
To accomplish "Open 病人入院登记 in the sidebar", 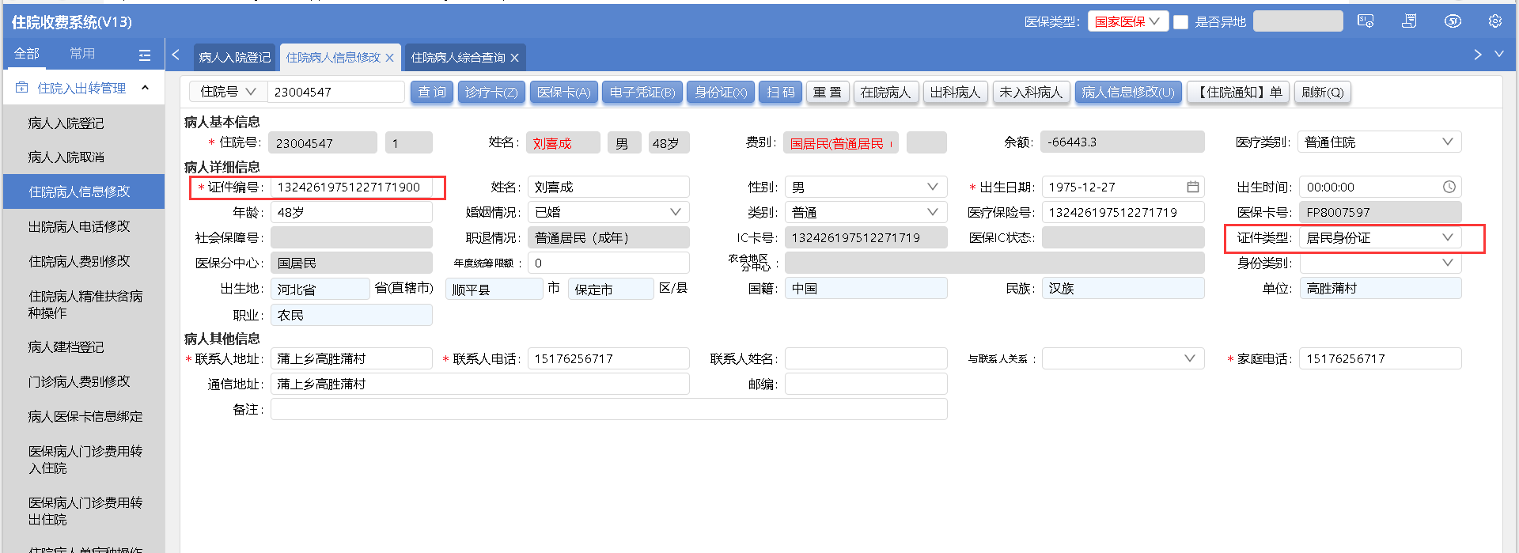I will click(84, 123).
